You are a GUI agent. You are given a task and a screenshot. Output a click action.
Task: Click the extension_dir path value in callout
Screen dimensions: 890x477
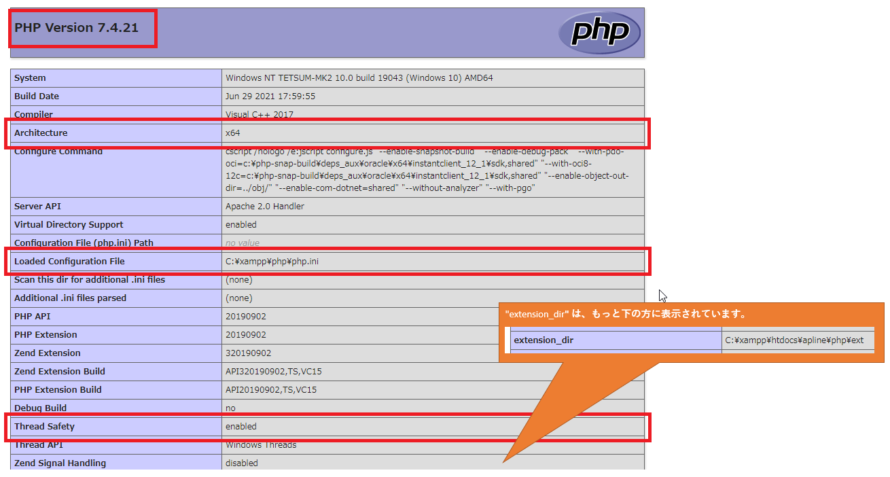point(794,340)
